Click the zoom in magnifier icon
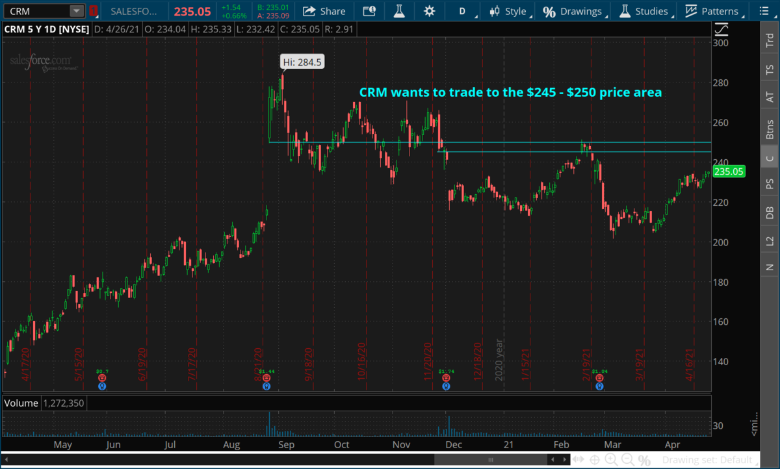Screen dimensions: 780x469 click(612, 460)
